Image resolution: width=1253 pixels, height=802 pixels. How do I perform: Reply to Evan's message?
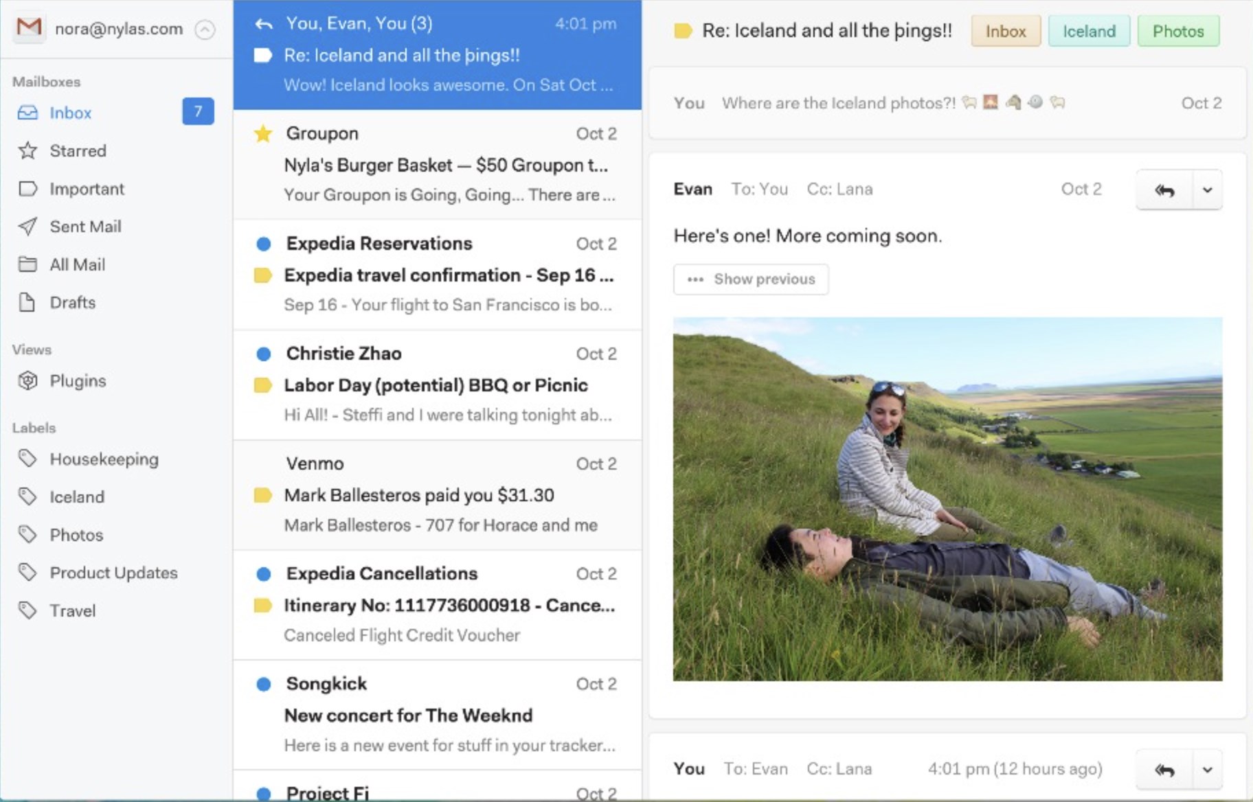(1164, 190)
